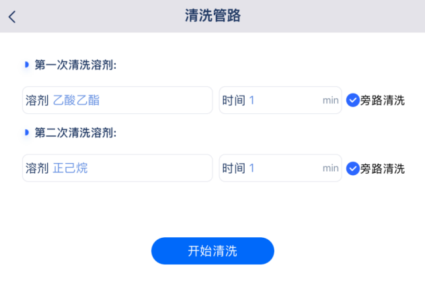Screen dimensions: 425x285
Task: Click the bullet icon beside 第一次清洗溶剂
Action: point(27,65)
